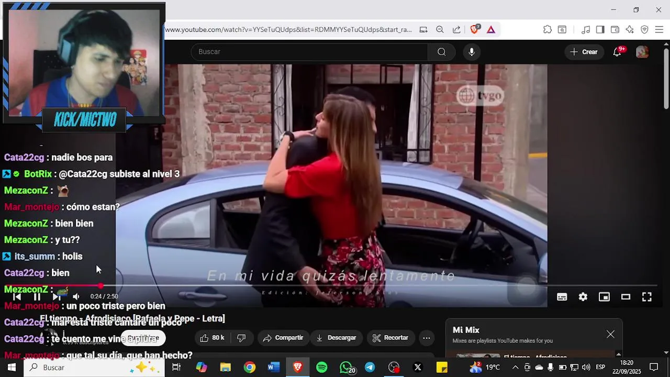Seek on the red video progress bar
Image resolution: width=670 pixels, height=377 pixels.
[330, 286]
